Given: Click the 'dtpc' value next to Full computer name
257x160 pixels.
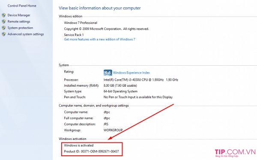Looking at the screenshot, I should 107,118.
